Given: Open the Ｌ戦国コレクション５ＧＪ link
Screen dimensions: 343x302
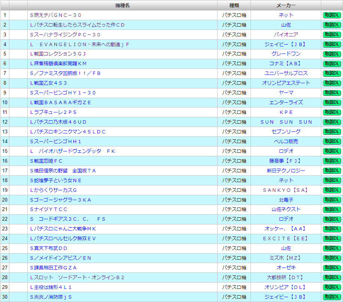Looking at the screenshot, I should point(58,54).
